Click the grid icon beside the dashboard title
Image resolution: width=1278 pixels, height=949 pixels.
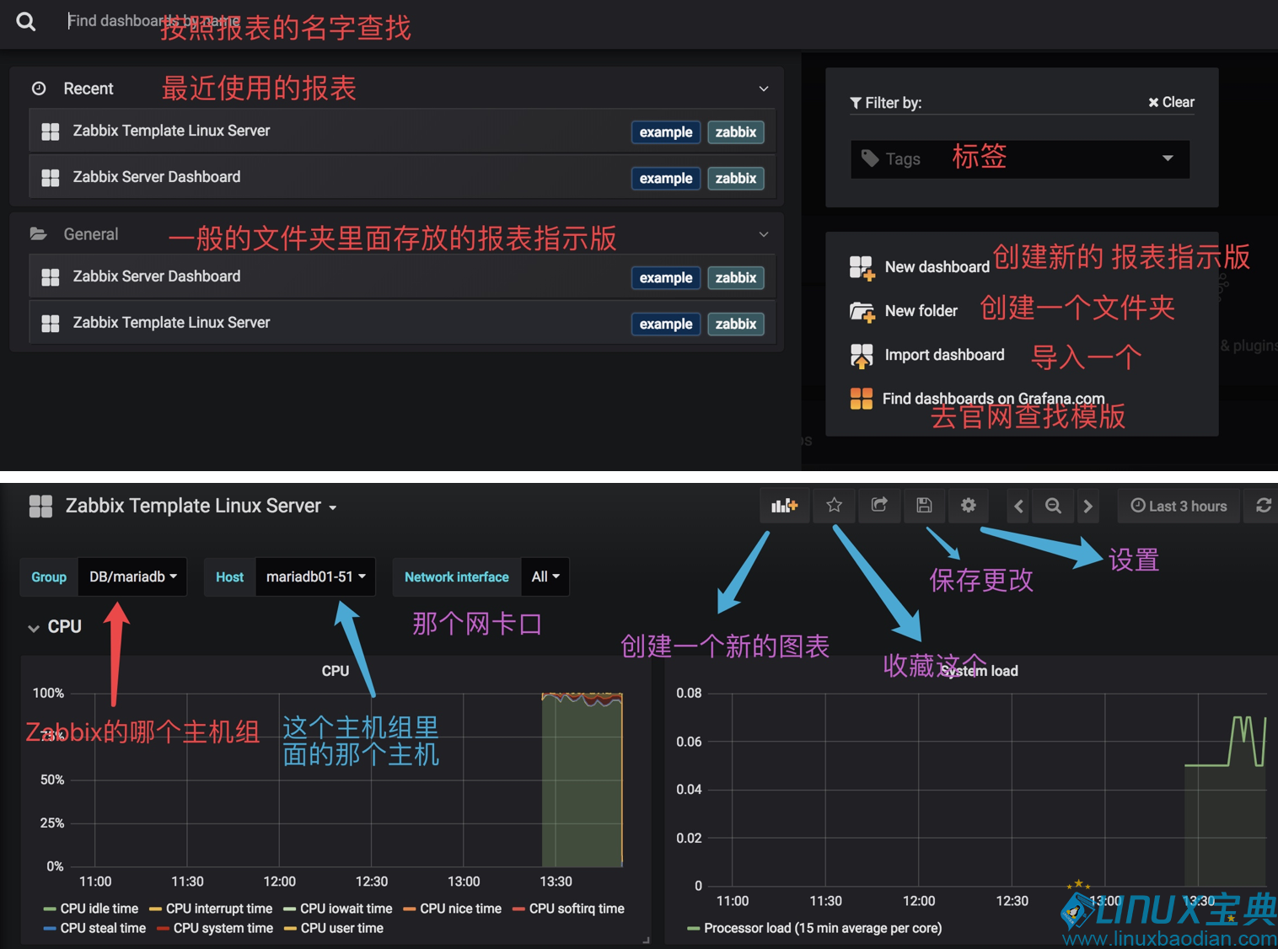[40, 506]
